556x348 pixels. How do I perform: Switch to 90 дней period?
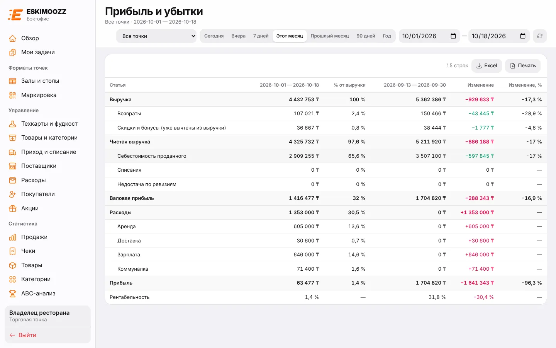(x=366, y=36)
